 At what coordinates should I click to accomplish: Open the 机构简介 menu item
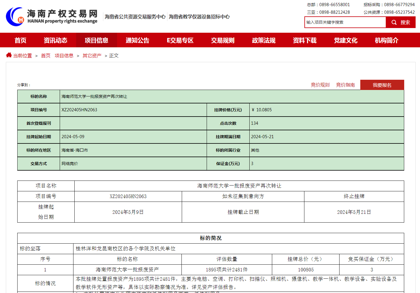pos(387,40)
